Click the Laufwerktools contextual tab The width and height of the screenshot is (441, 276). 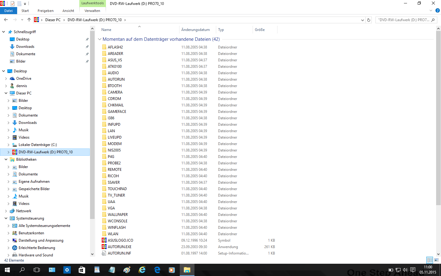coord(92,3)
